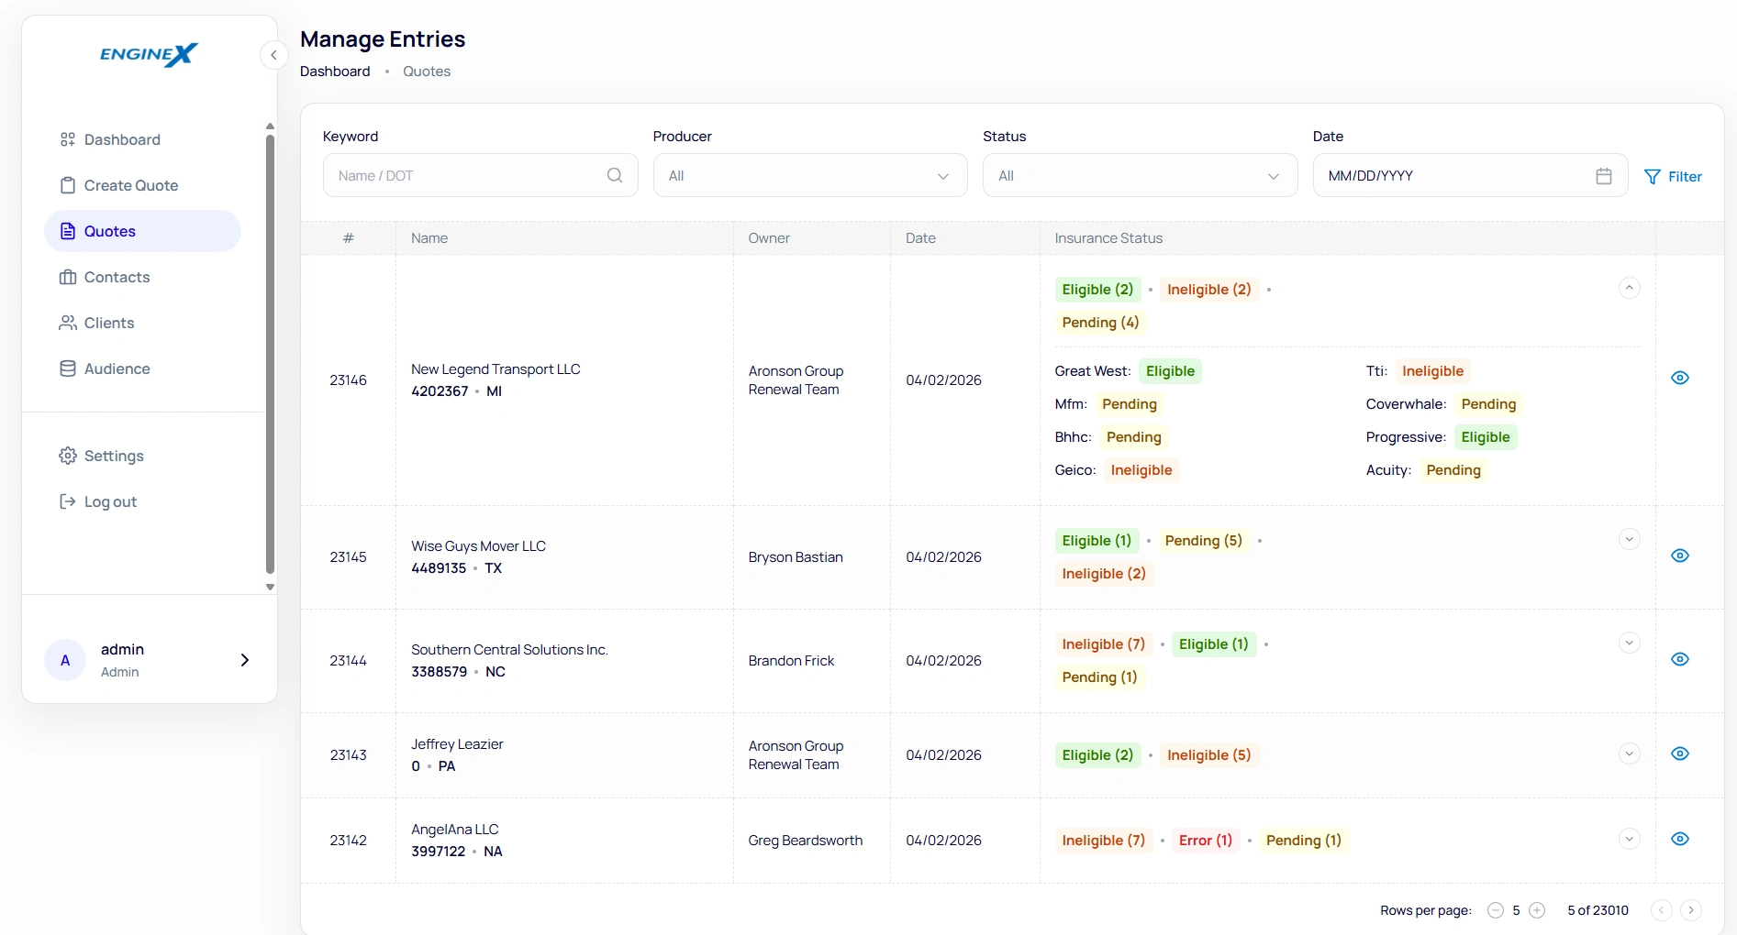The image size is (1737, 935).
Task: View the New Legend Transport LLC entry
Action: 1679,378
